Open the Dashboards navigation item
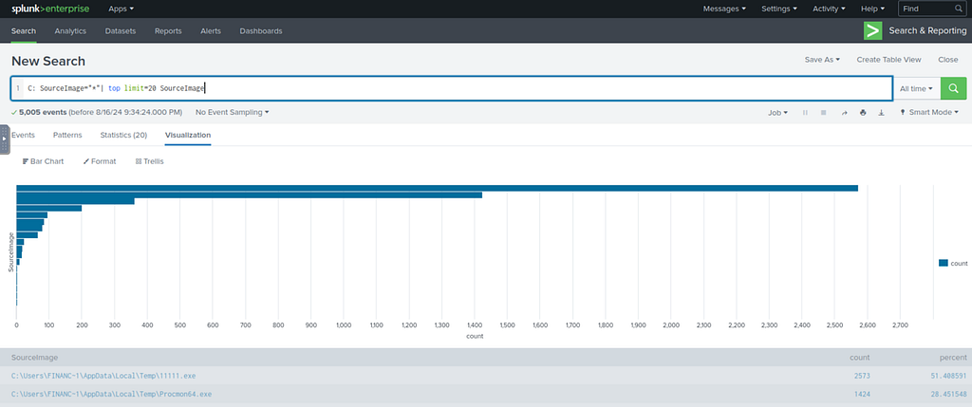This screenshot has width=972, height=407. click(261, 31)
